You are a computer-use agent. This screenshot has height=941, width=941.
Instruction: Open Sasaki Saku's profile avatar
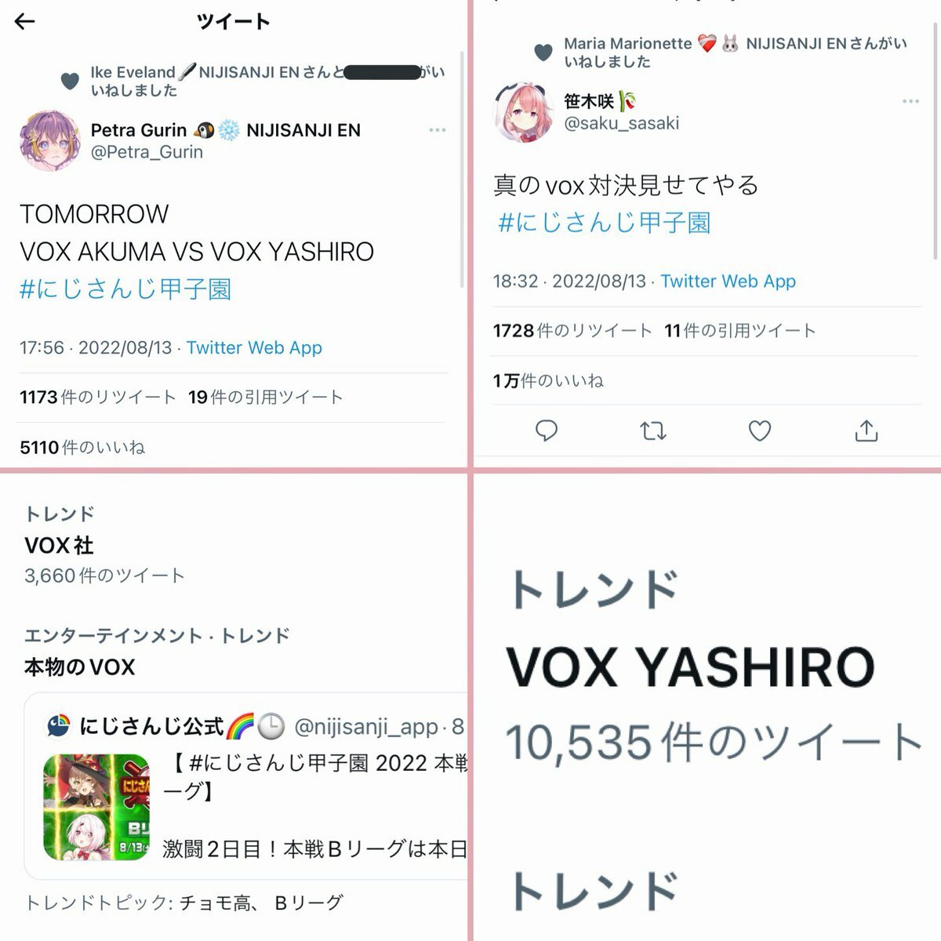tap(523, 111)
